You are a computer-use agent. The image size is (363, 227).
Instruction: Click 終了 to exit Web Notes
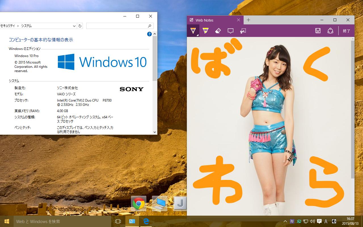[x=347, y=31]
